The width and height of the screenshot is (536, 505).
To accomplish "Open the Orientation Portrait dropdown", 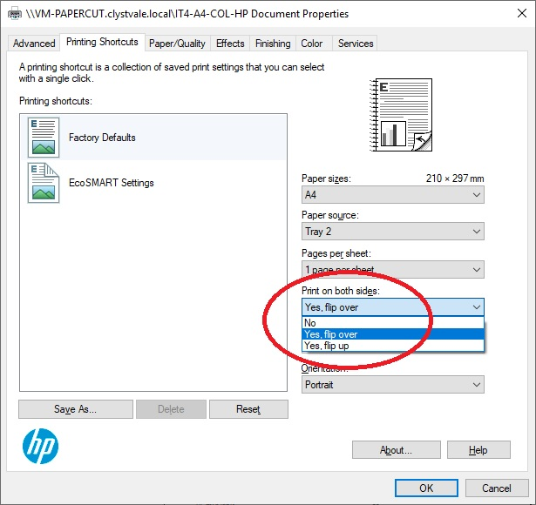I will (393, 385).
